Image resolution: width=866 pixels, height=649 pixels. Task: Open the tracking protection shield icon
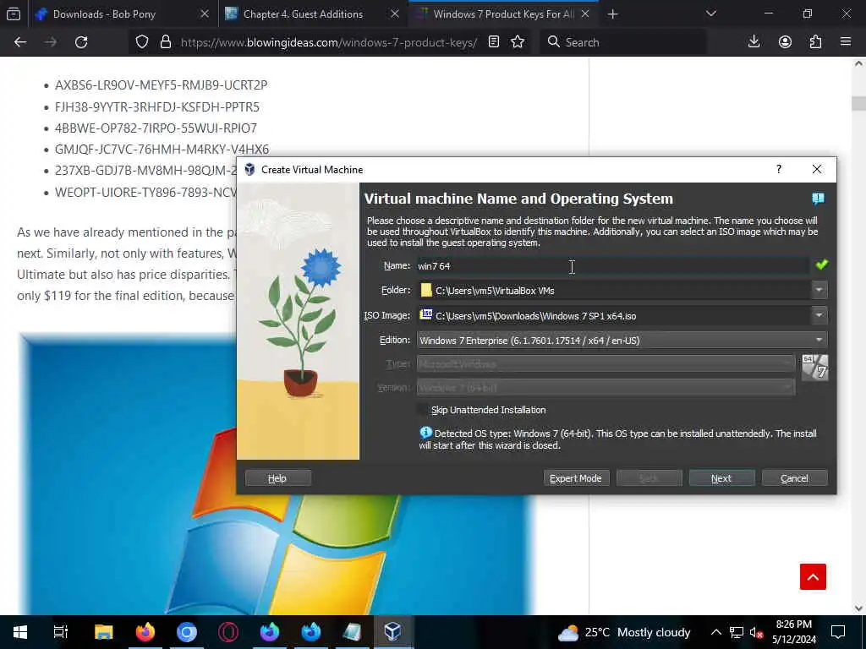tap(142, 42)
